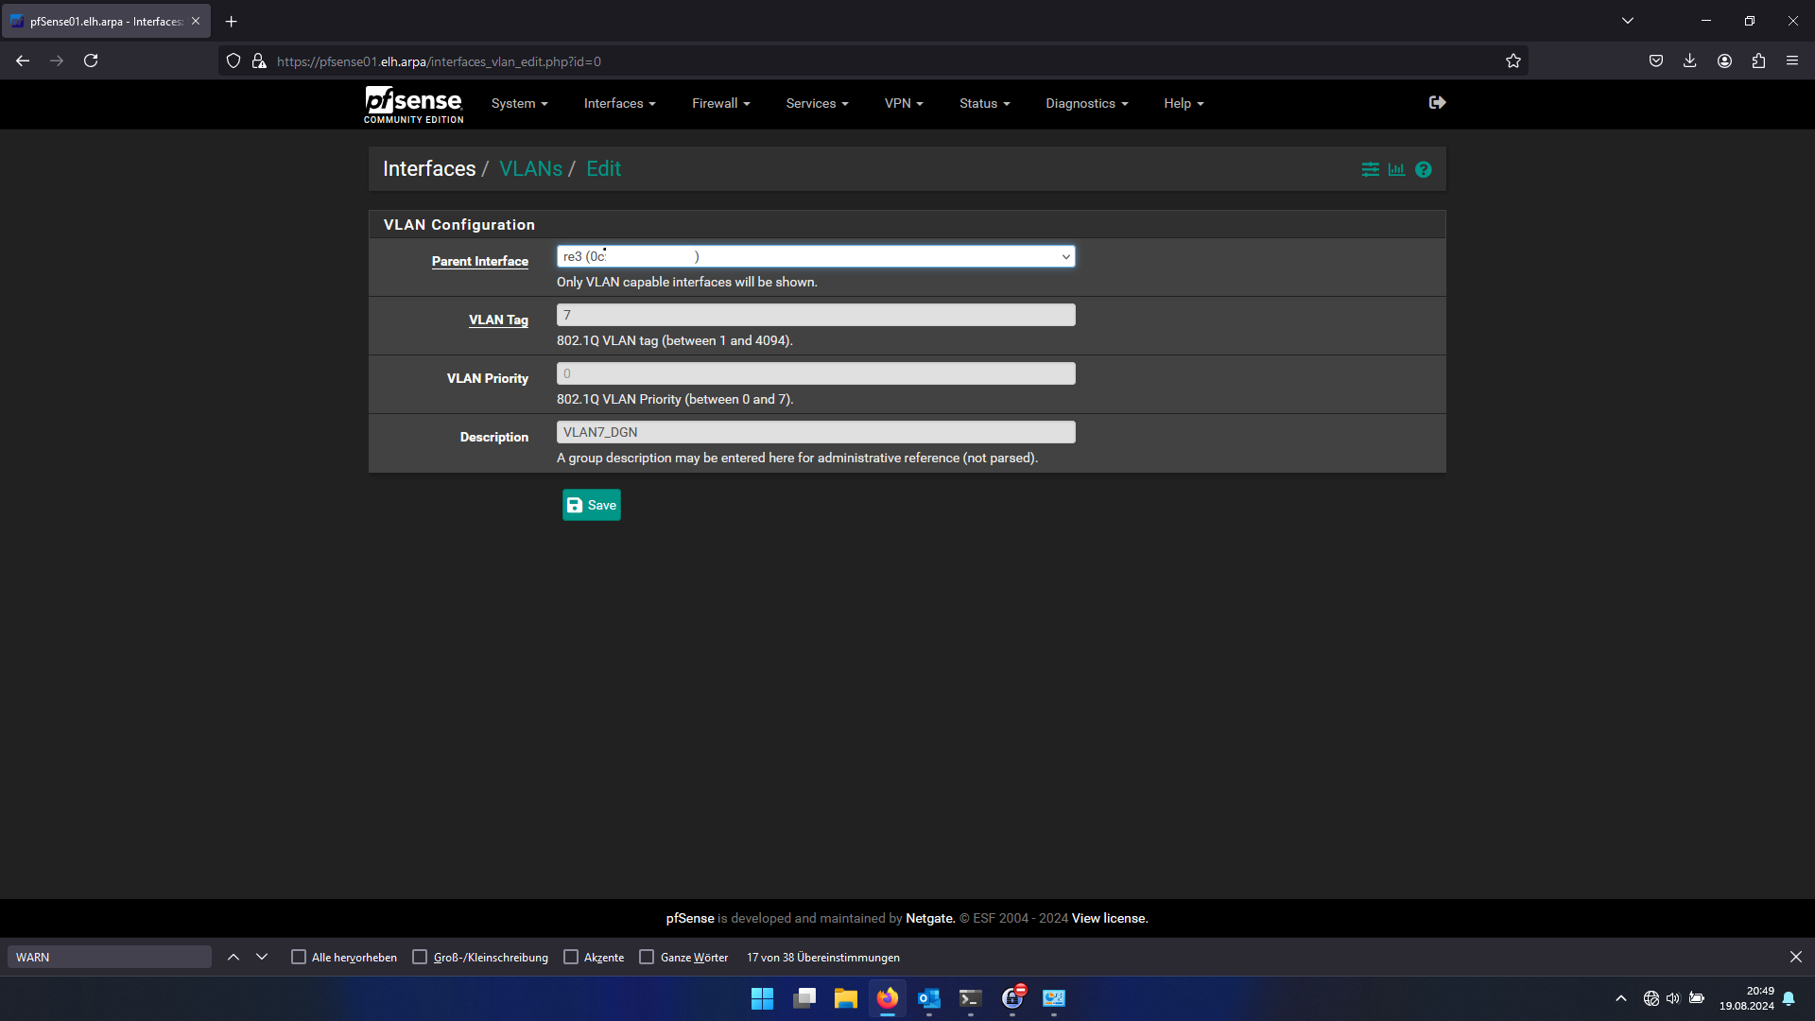This screenshot has width=1815, height=1021.
Task: Click the VLAN Priority field
Action: click(816, 373)
